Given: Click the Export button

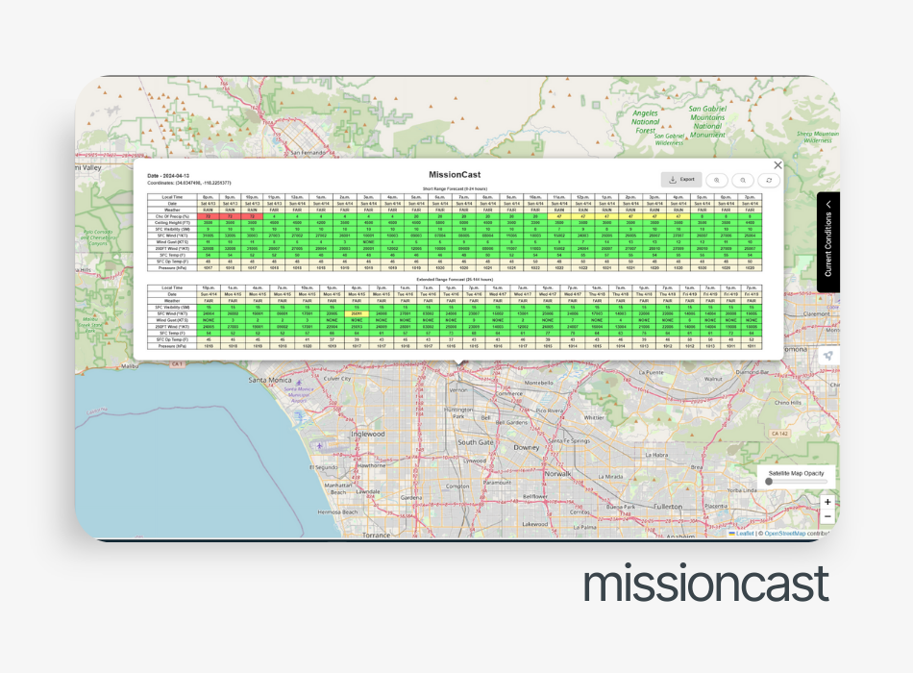Looking at the screenshot, I should coord(681,180).
